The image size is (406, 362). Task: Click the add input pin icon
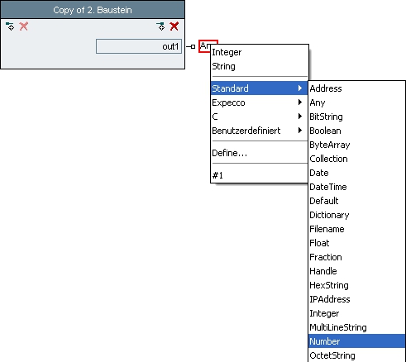pos(10,26)
